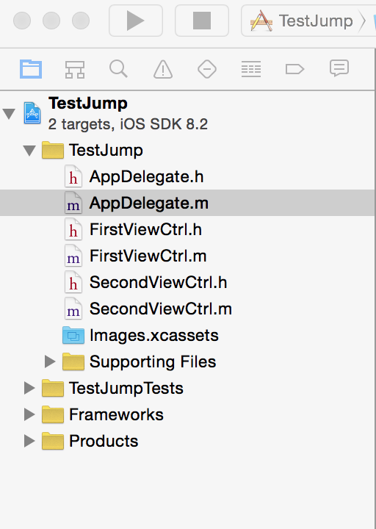Viewport: 376px width, 529px height.
Task: Expand the Supporting Files folder
Action: (50, 361)
